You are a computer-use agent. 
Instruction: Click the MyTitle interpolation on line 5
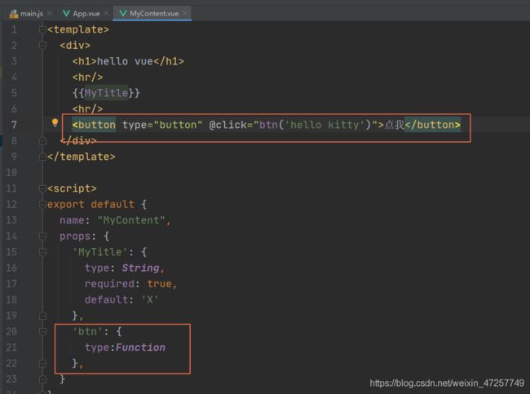click(106, 93)
